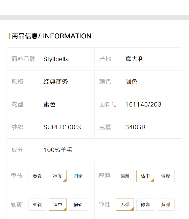This screenshot has height=219, width=189.
Task: Select 适中 in the 厚薄 row
Action: coord(145,176)
